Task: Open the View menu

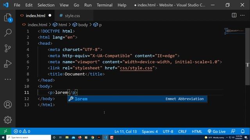Action: tap(64, 5)
